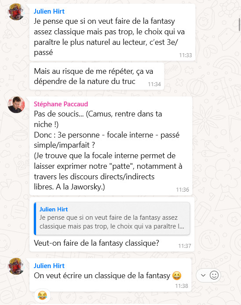Open Julien Hirt's avatar on first message
Image resolution: width=241 pixels, height=305 pixels.
[x=16, y=12]
